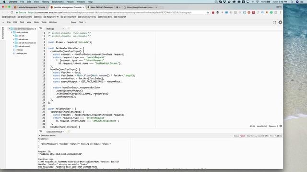Open the Development bookmark folder
The image size is (307, 172).
click(68, 17)
